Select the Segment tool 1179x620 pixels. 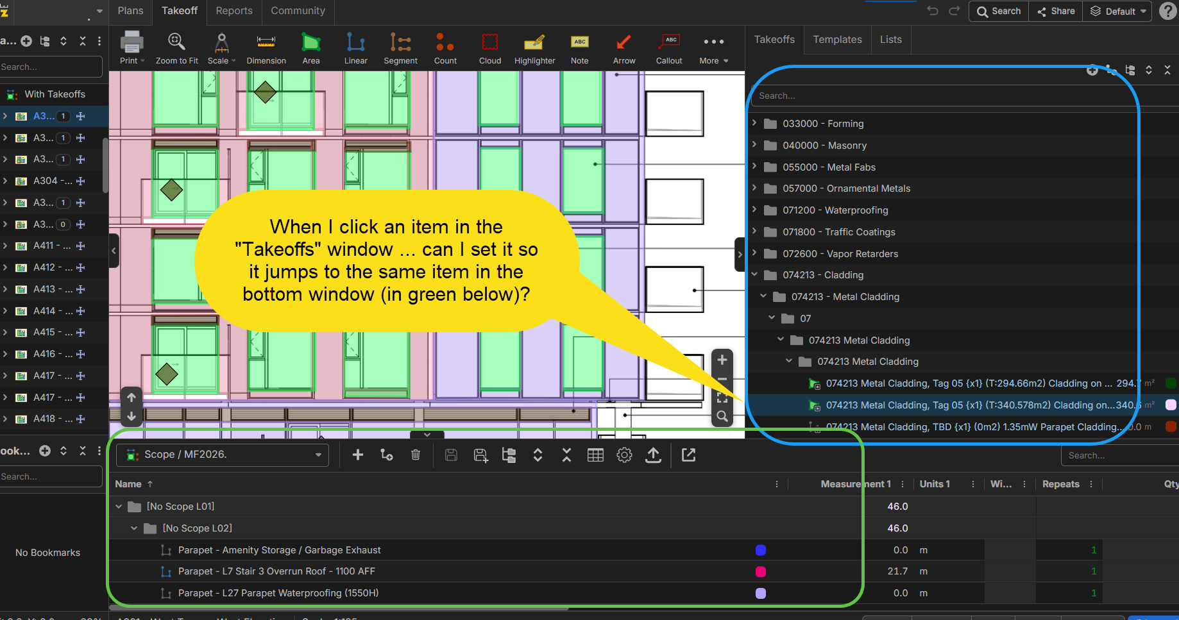coord(401,48)
